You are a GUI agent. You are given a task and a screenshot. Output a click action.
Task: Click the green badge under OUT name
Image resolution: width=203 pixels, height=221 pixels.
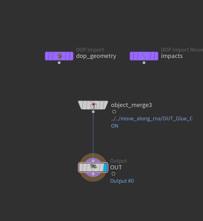click(x=114, y=174)
